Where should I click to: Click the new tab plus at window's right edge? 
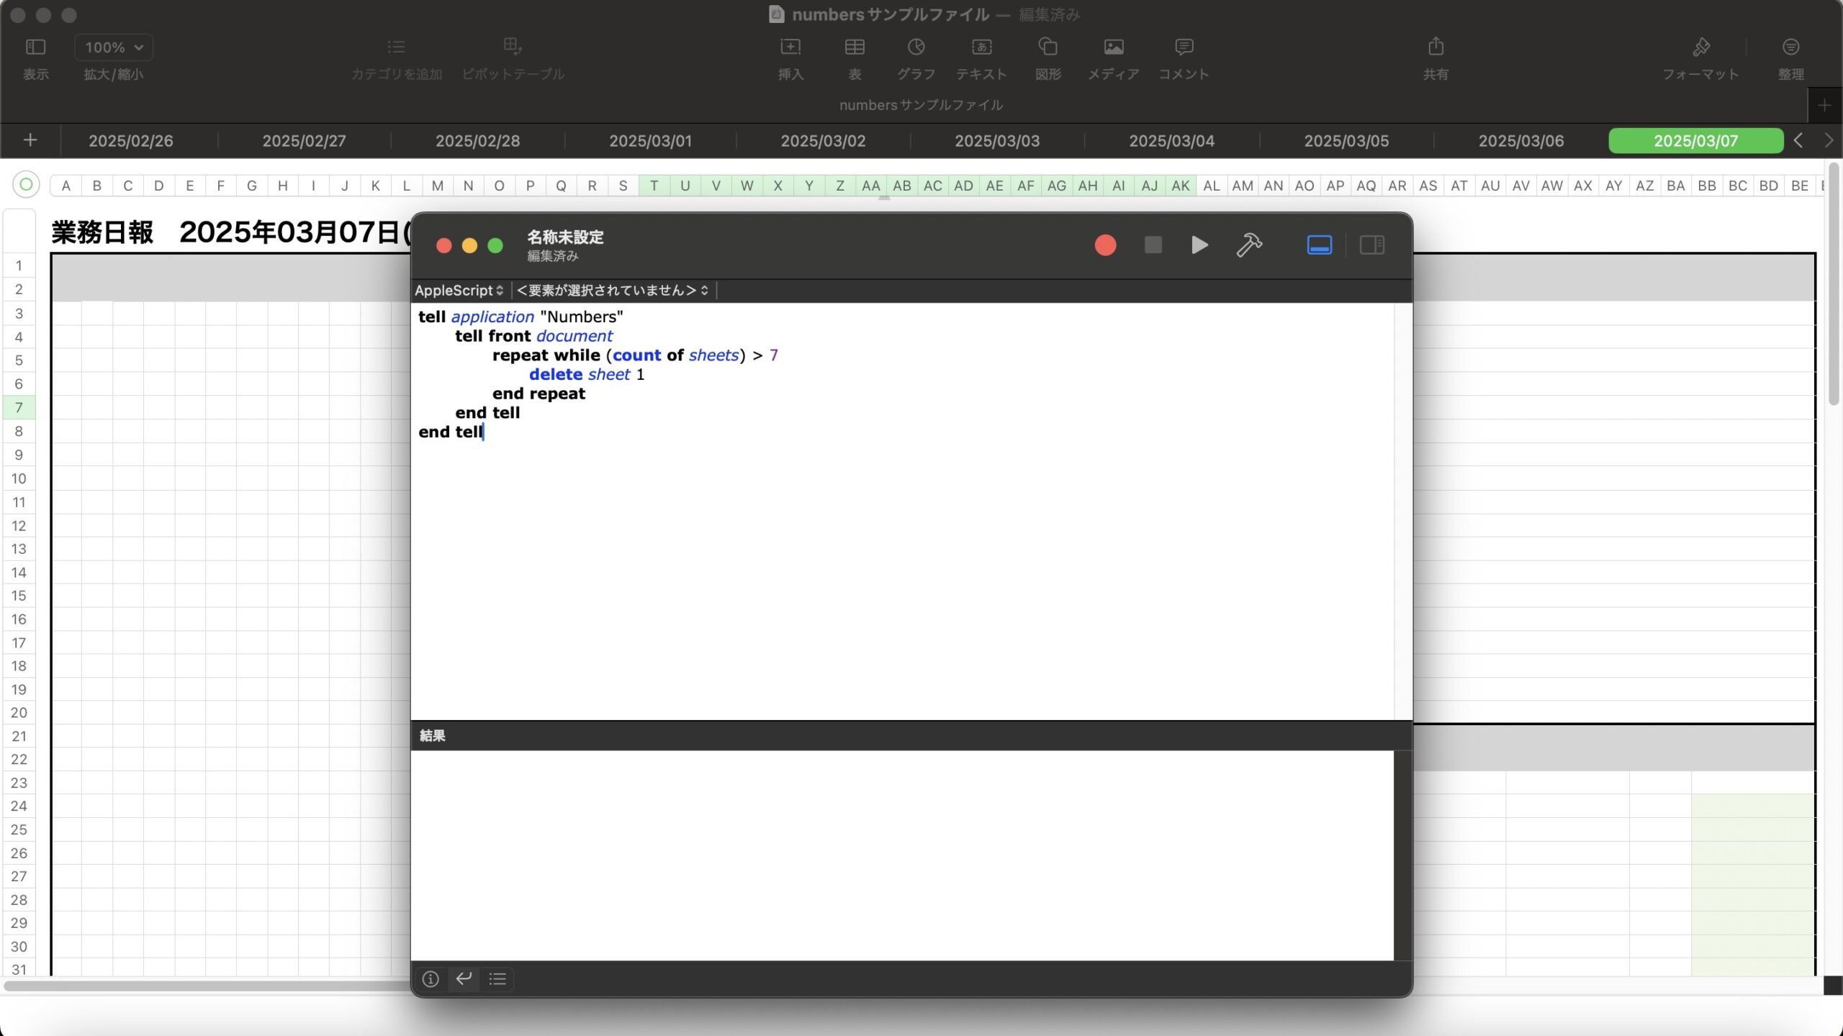click(x=1824, y=106)
